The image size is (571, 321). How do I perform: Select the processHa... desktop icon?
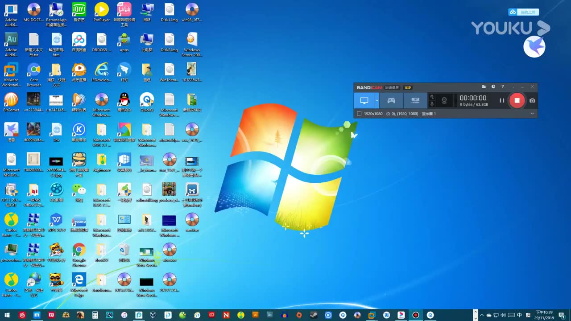point(11,253)
